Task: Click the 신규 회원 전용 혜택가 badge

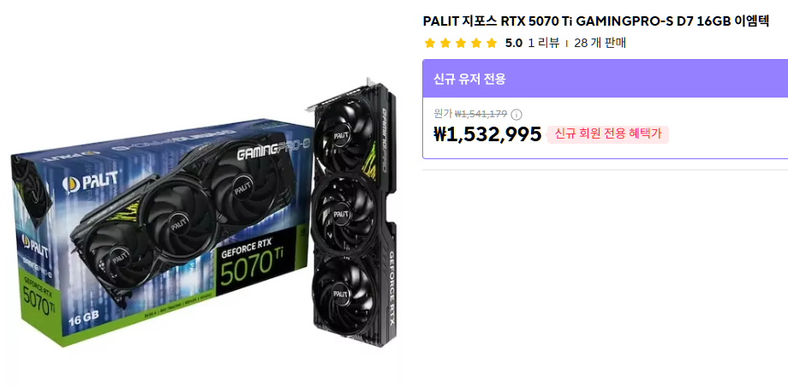Action: click(x=608, y=134)
